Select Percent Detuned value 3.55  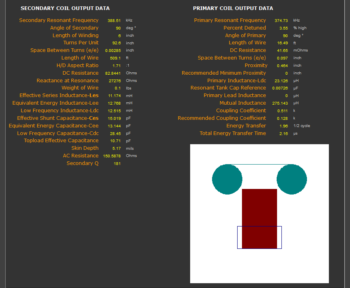click(x=284, y=28)
